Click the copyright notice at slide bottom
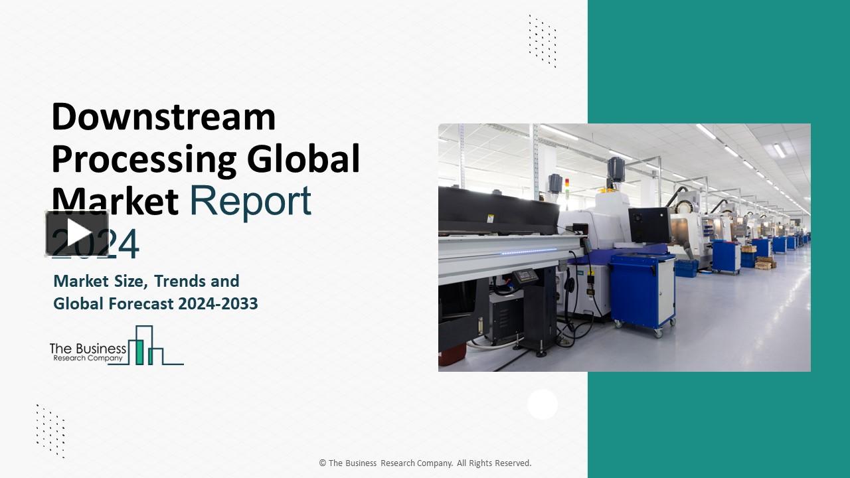Image resolution: width=850 pixels, height=478 pixels. [425, 463]
